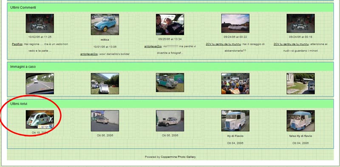This screenshot has height=167, width=340.
Task: Open the second Ultimi Arrivi thumbnail dated Ott 06
Action: coord(105,121)
